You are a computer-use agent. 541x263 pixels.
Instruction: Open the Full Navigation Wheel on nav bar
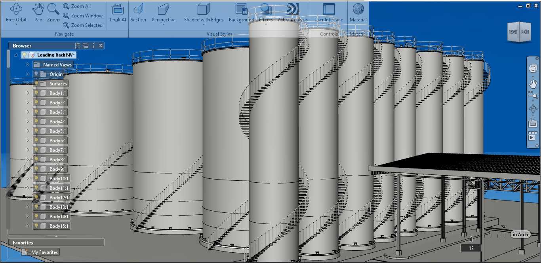[x=533, y=68]
